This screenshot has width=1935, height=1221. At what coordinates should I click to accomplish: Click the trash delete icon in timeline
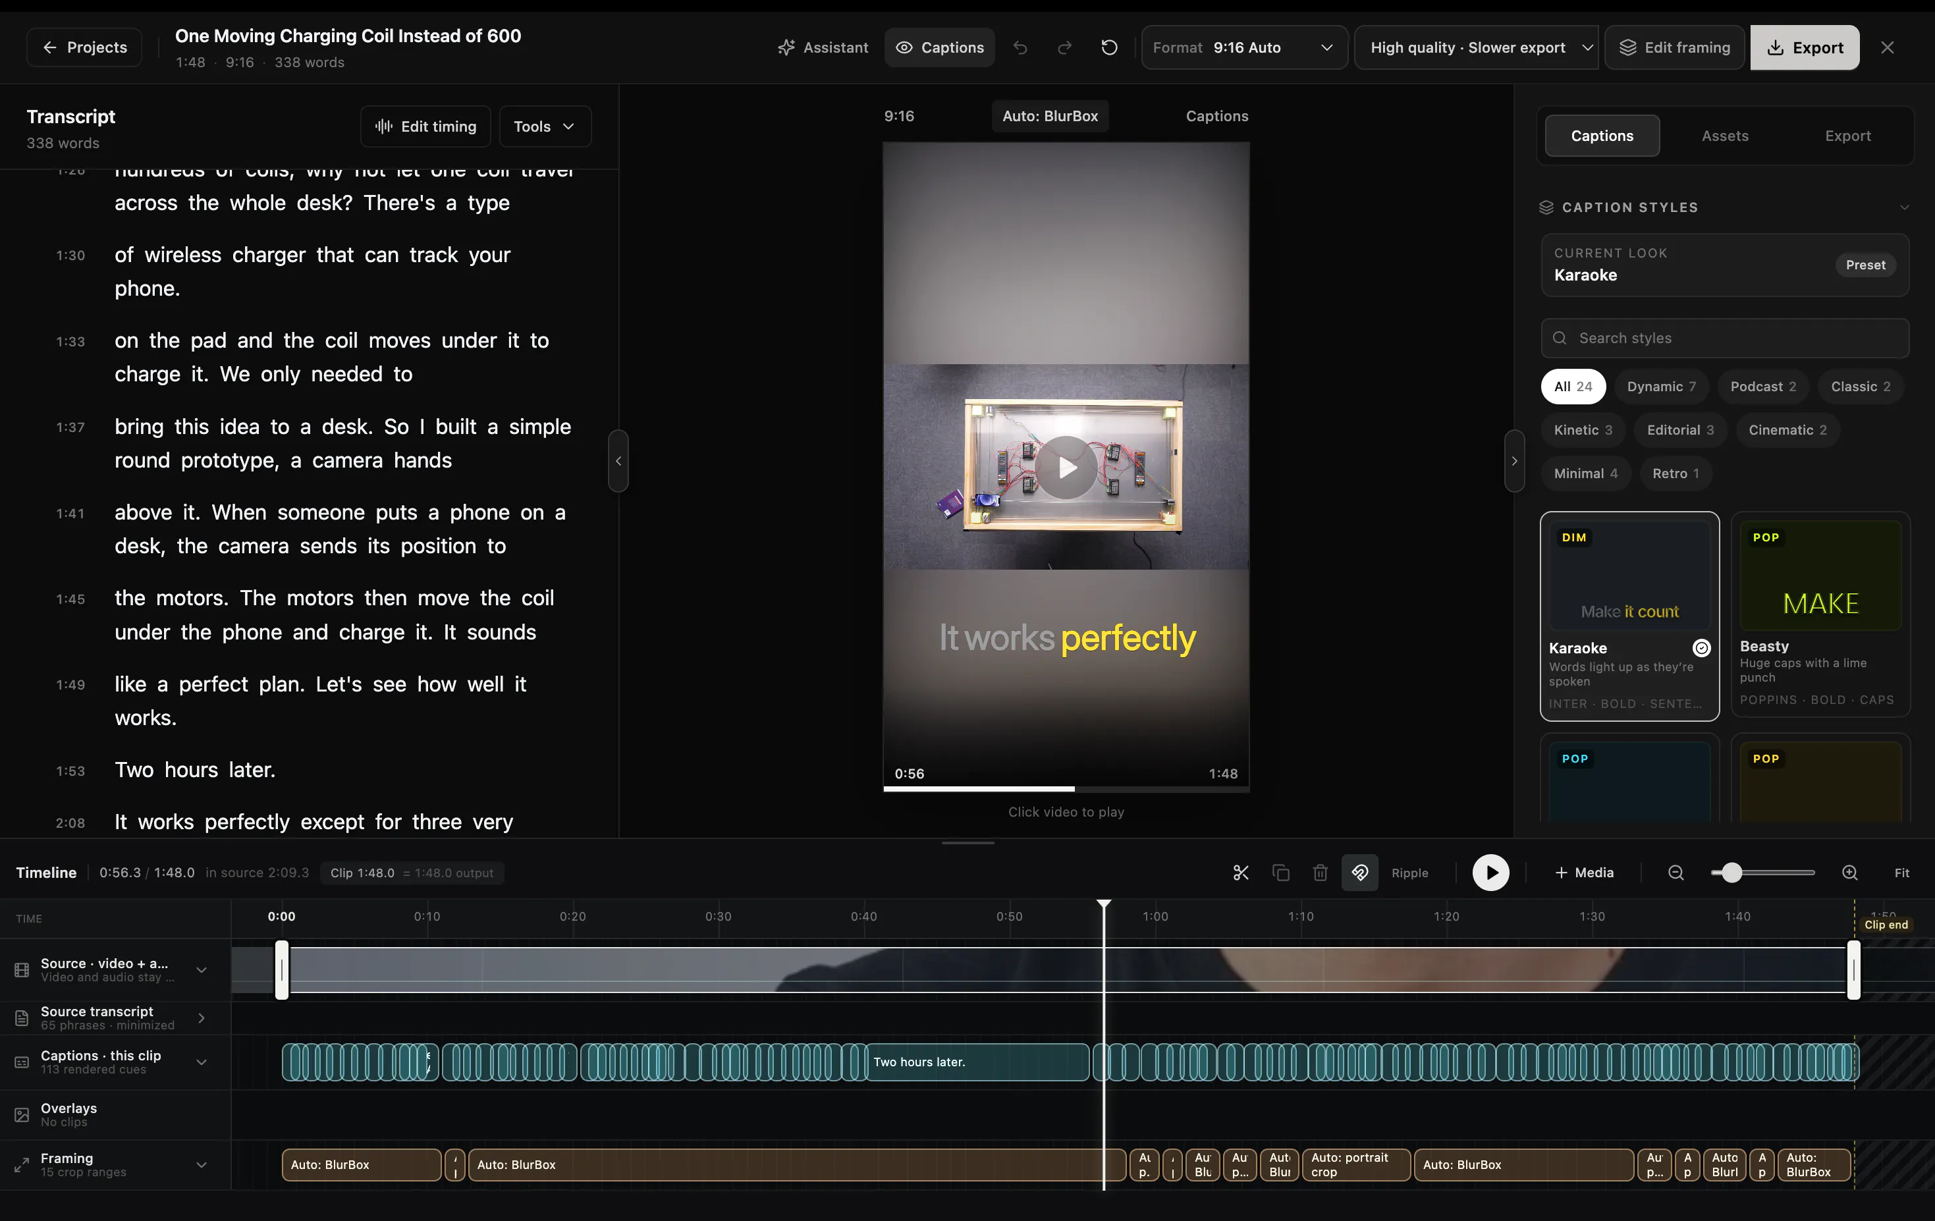pyautogui.click(x=1321, y=873)
